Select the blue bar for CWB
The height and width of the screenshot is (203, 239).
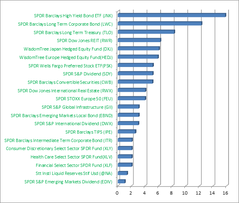tap(135, 81)
